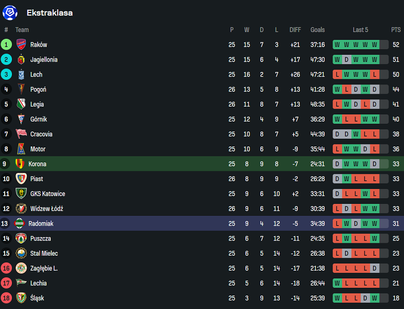
Task: Click the Raków club crest
Action: pos(21,45)
